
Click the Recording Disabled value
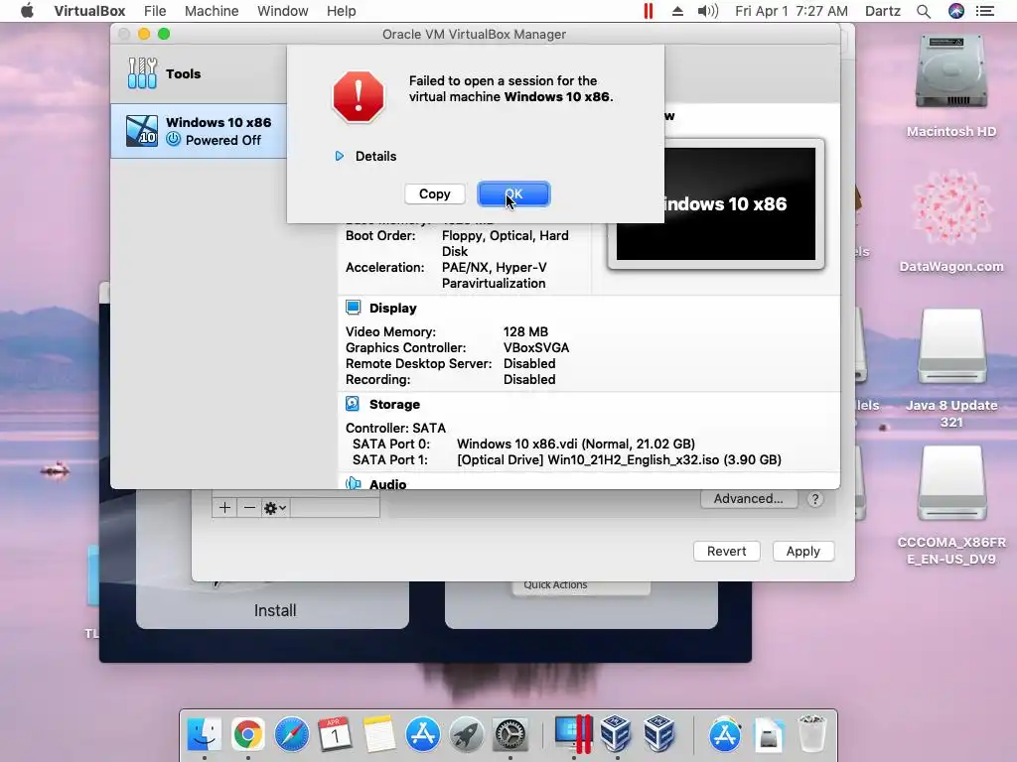(529, 380)
